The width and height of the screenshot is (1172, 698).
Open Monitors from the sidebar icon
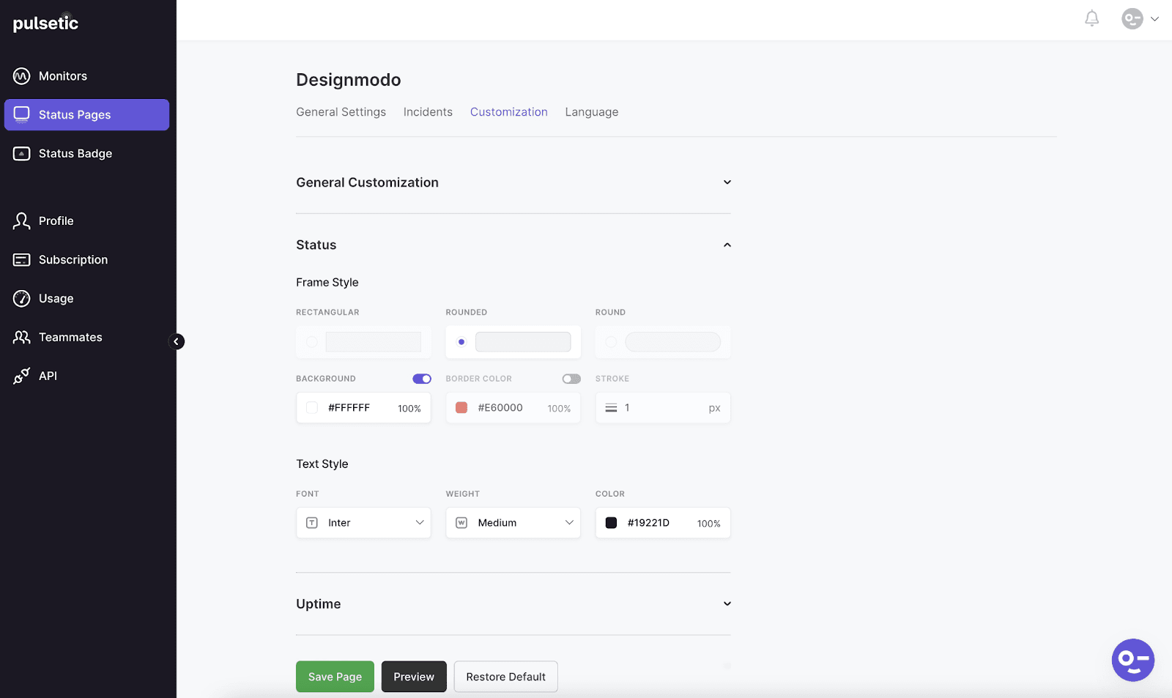22,76
